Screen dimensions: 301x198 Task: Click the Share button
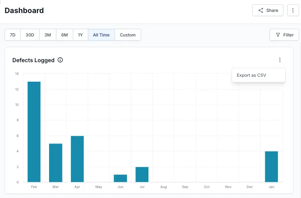click(268, 10)
